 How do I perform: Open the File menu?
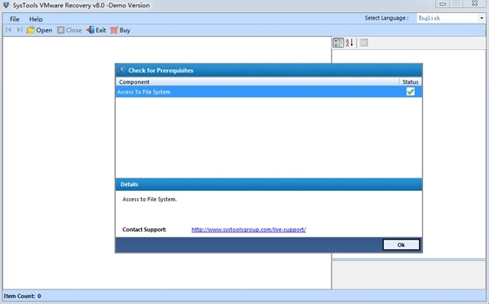pos(15,19)
